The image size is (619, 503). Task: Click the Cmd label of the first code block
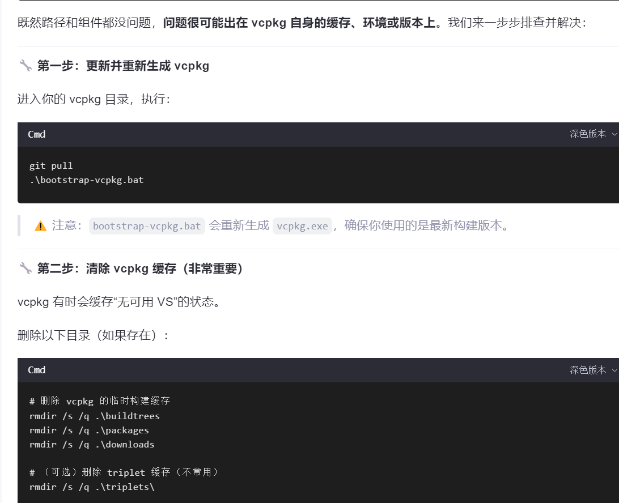[37, 134]
